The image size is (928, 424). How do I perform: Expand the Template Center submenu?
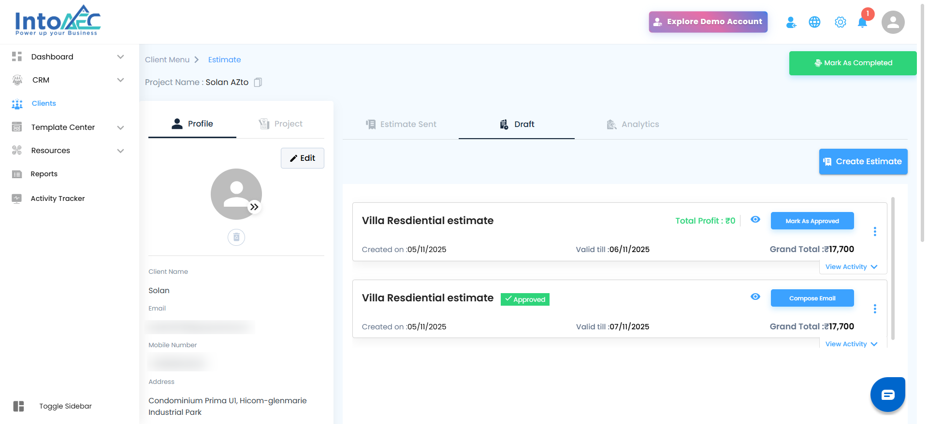(120, 127)
